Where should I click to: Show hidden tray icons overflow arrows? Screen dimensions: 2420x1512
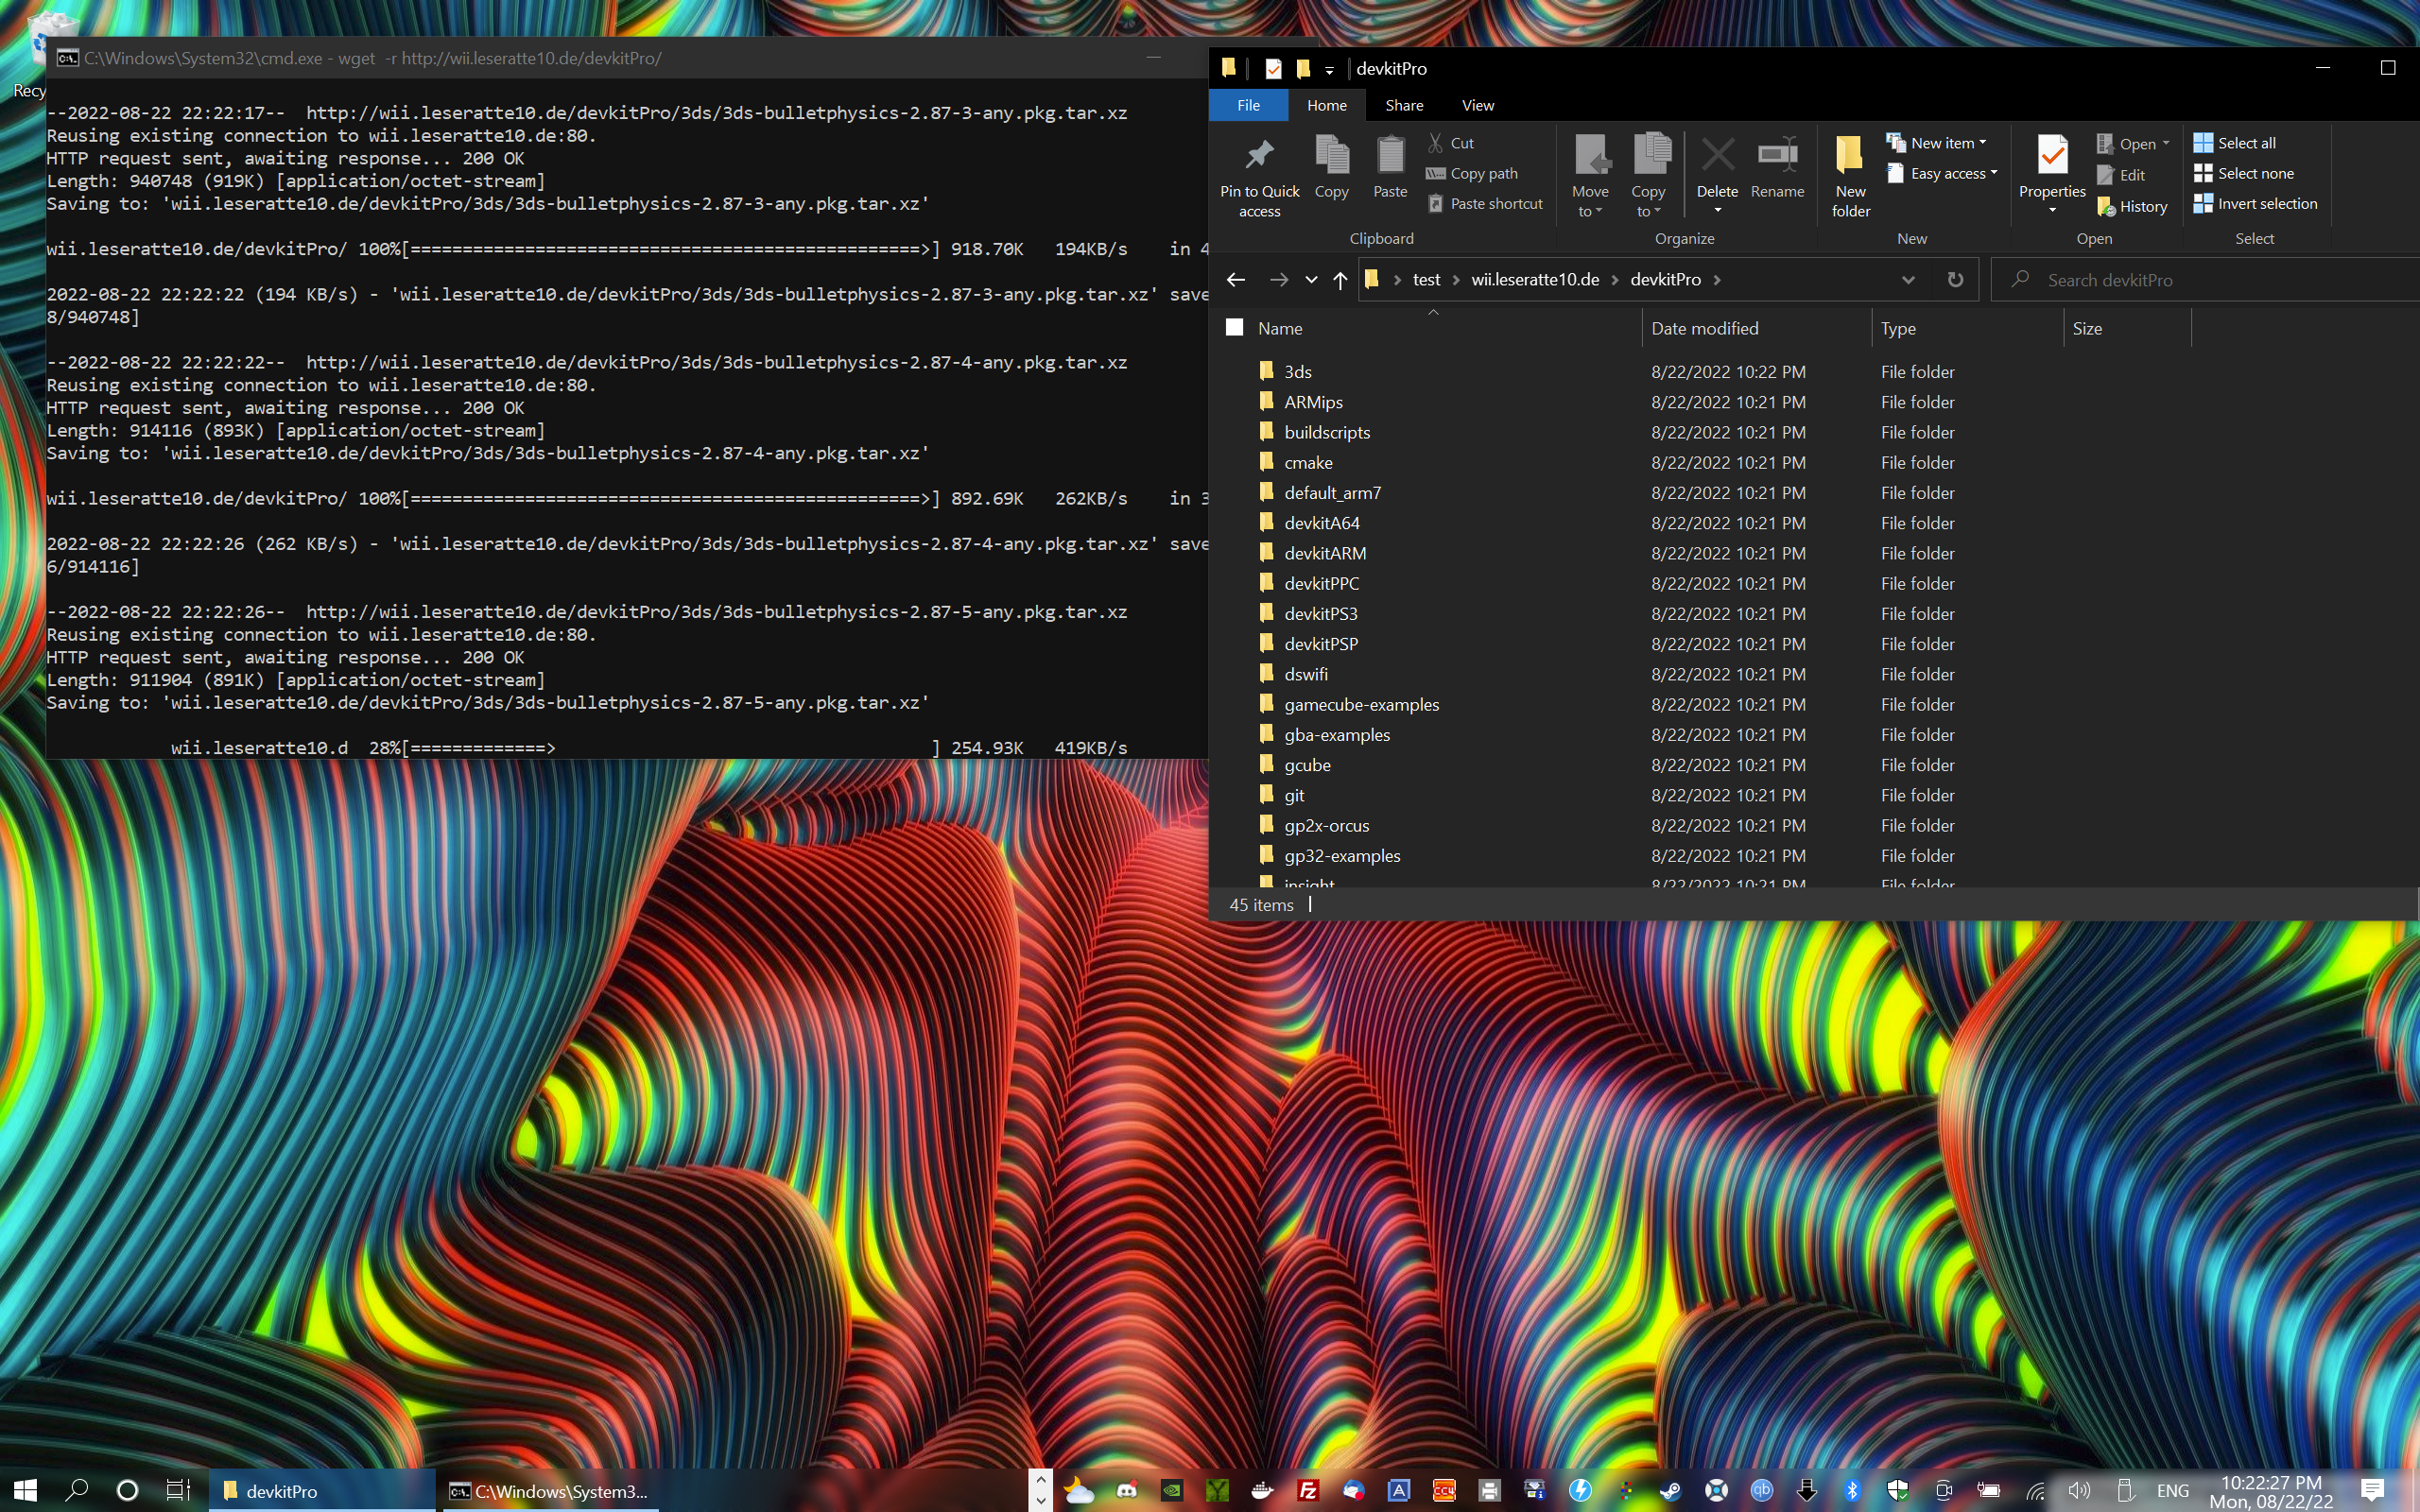tap(1040, 1490)
